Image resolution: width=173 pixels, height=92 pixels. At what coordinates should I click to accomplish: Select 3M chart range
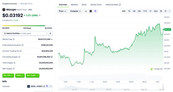tap(139, 11)
